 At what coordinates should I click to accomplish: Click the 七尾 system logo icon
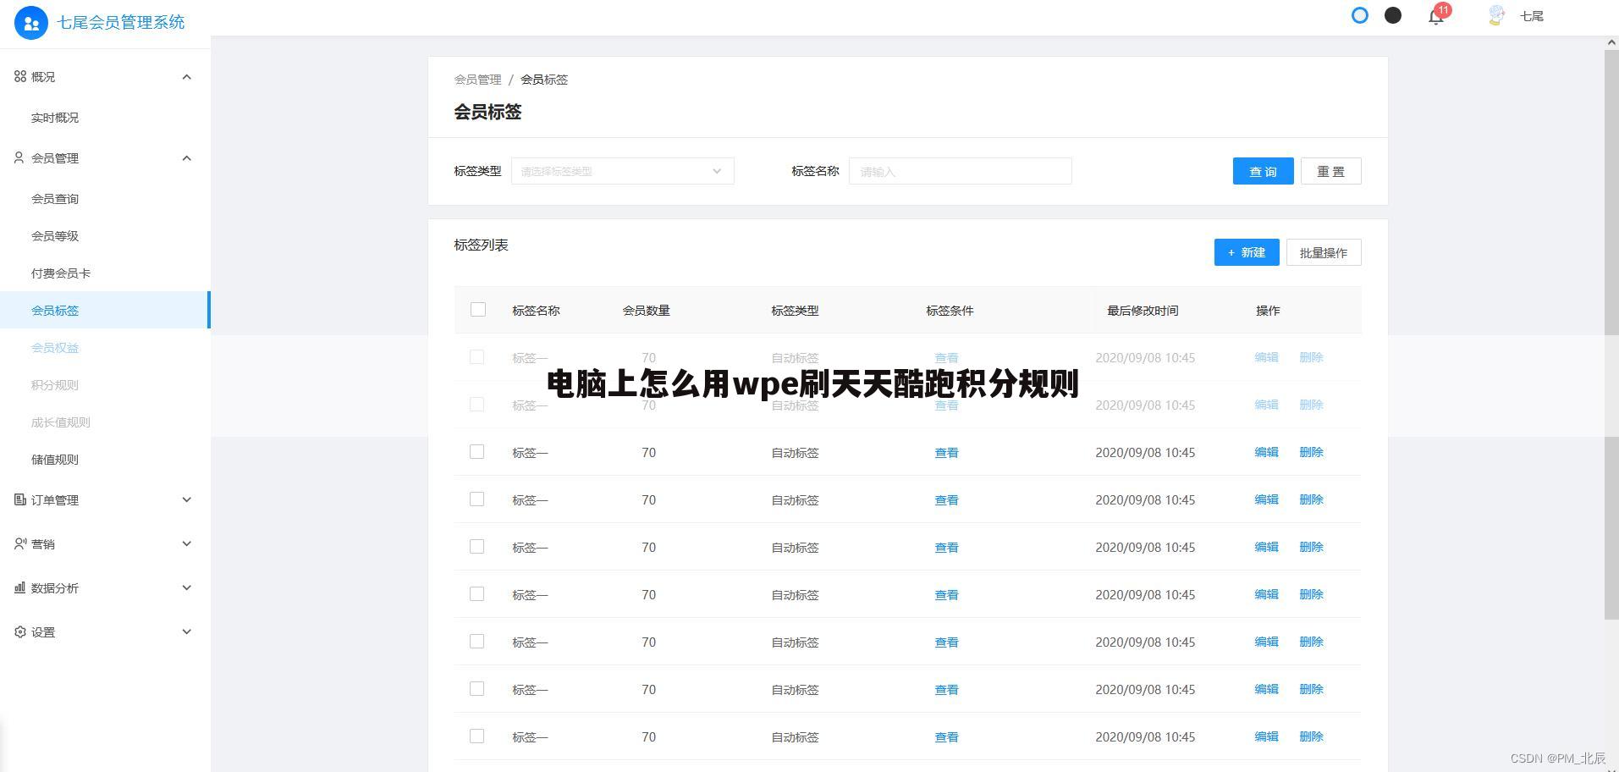click(31, 22)
